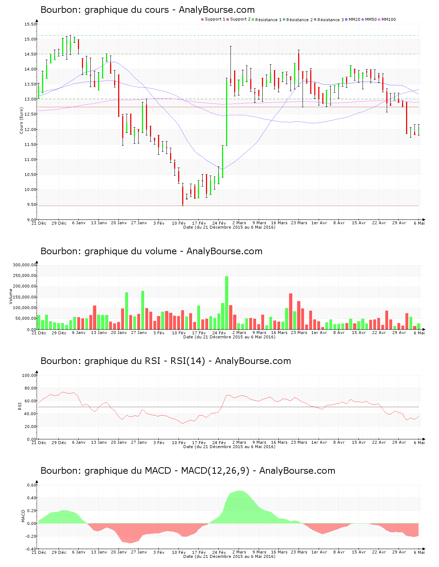This screenshot has height=567, width=439.
Task: Click the 11.00 price axis value
Action: click(x=30, y=159)
